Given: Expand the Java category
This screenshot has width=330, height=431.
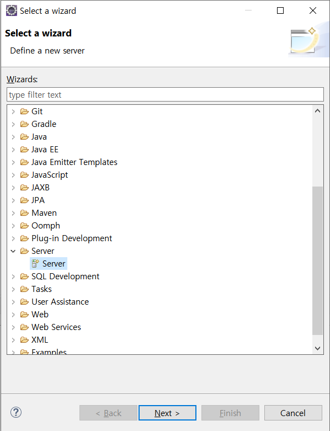Looking at the screenshot, I should 13,137.
